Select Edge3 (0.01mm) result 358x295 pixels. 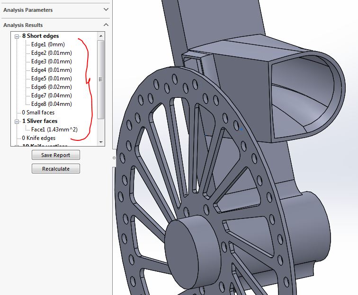[51, 61]
